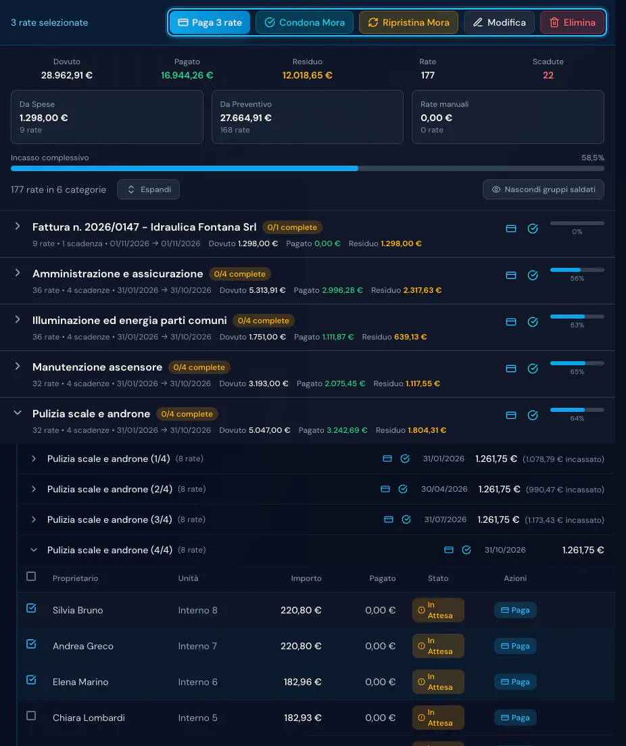Click the condone check icon for Illuminazione ed energia

tap(533, 322)
